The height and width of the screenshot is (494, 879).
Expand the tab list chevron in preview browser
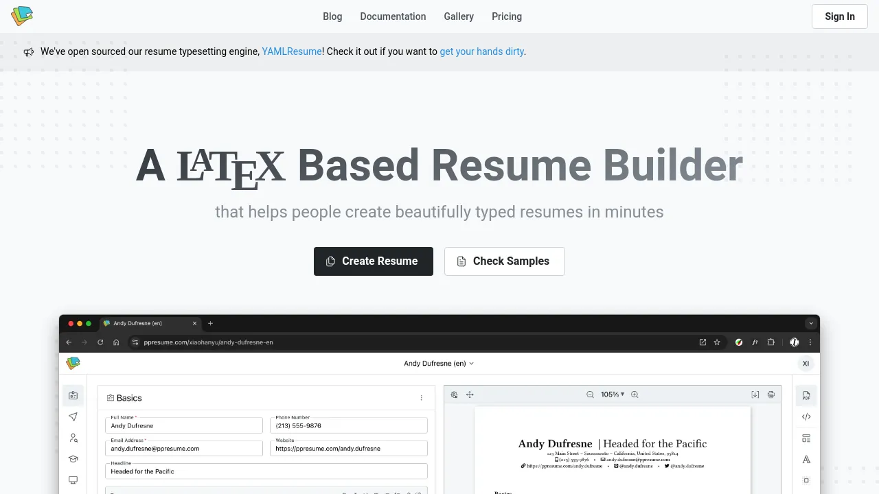[x=811, y=323]
